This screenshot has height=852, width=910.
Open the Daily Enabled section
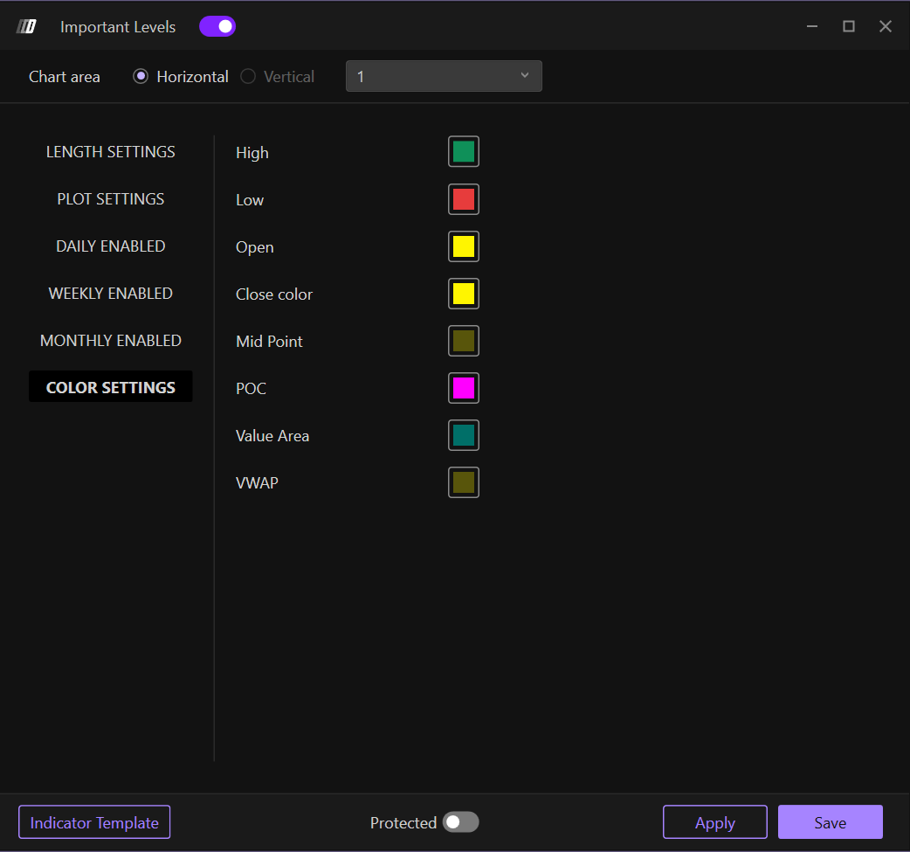111,246
